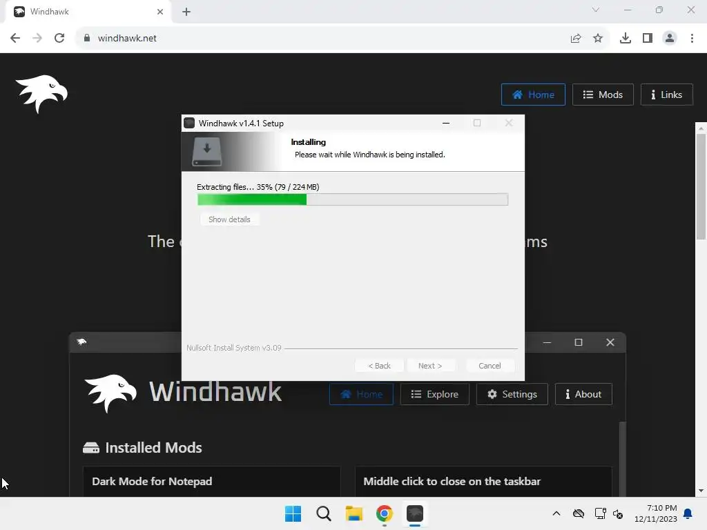
Task: Click the site lock icon in address bar
Action: (86, 38)
